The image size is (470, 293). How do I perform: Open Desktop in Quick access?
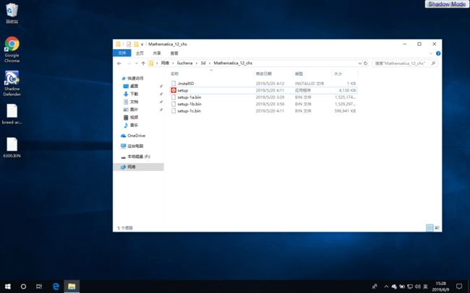(x=131, y=86)
